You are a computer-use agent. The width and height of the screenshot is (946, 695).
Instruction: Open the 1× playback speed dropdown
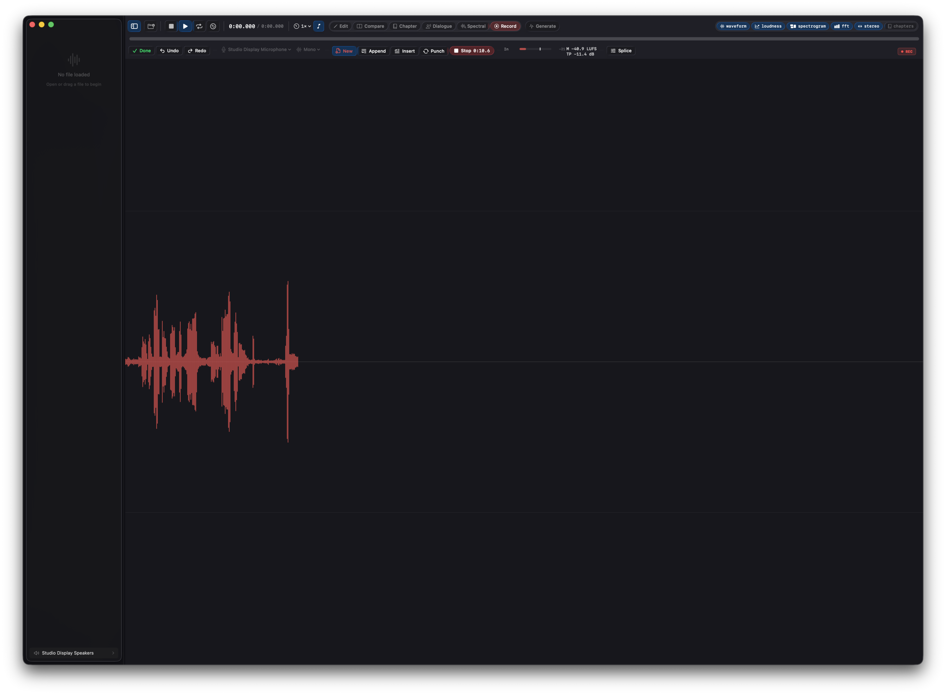coord(302,26)
